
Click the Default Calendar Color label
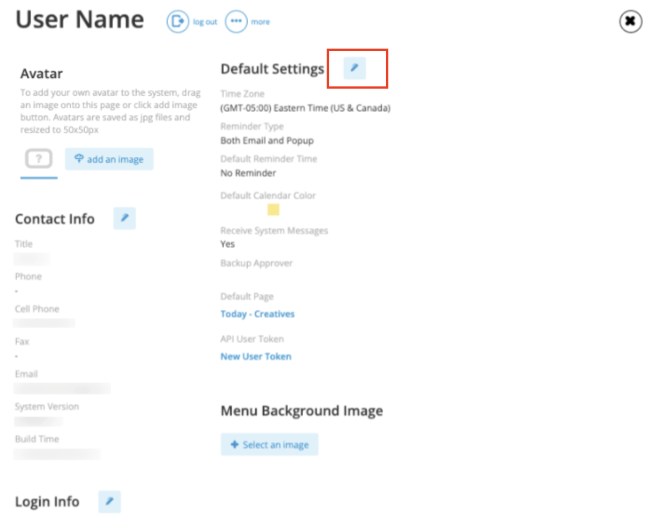268,196
